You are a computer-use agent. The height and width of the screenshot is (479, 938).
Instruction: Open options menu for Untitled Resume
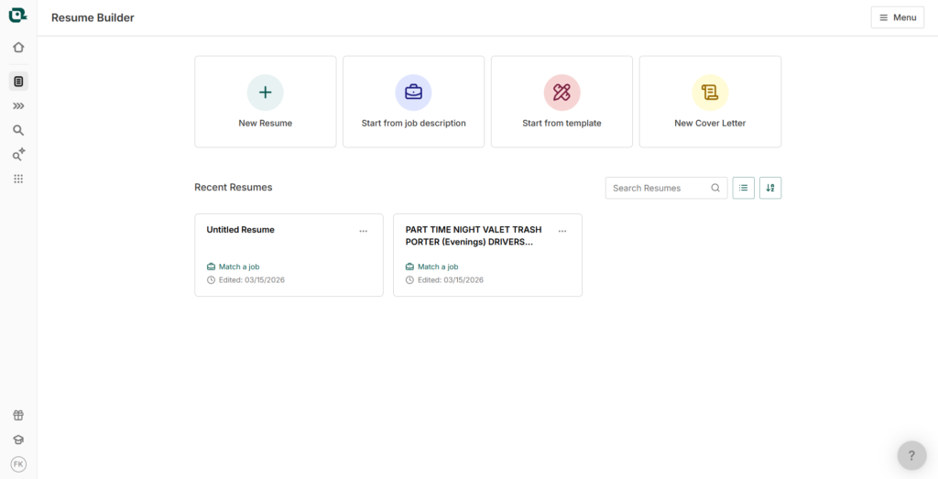(363, 231)
